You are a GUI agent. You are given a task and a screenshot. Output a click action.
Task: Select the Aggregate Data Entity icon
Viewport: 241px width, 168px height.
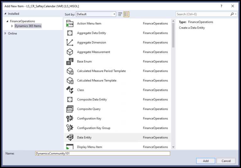click(x=70, y=33)
